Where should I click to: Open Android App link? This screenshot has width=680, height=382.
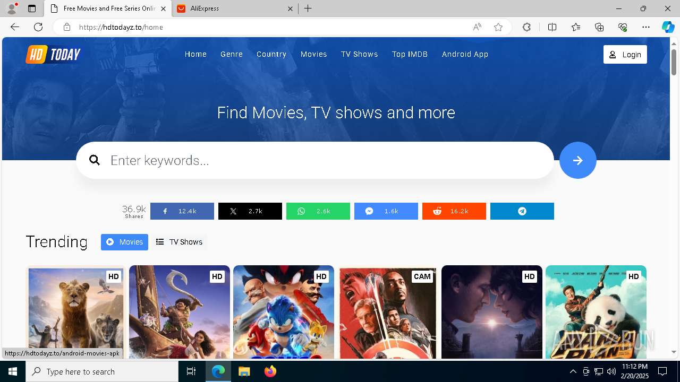pyautogui.click(x=465, y=54)
